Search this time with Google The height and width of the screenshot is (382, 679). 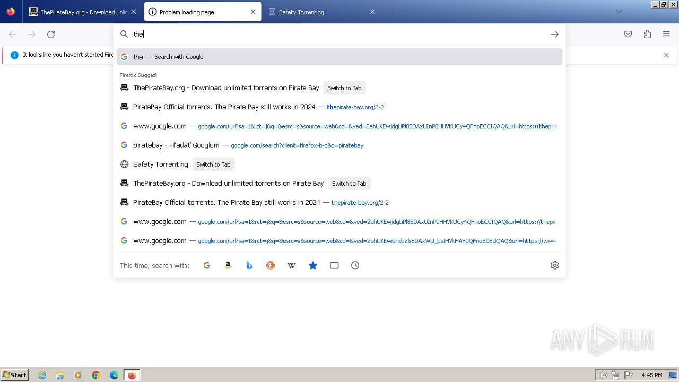[207, 265]
